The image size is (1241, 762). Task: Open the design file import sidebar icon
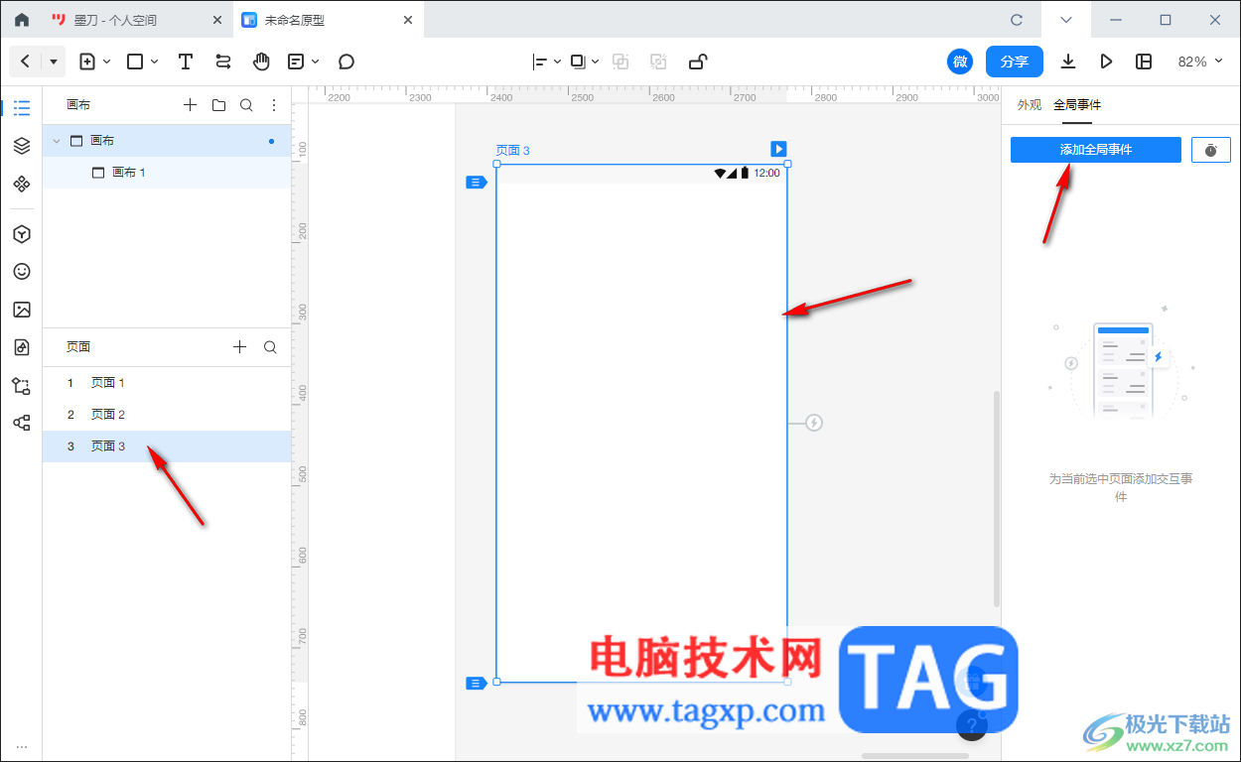click(x=22, y=347)
